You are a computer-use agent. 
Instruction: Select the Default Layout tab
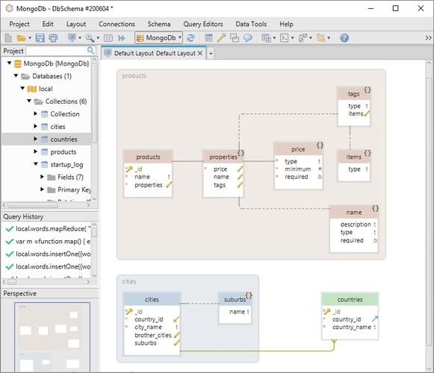pos(155,53)
